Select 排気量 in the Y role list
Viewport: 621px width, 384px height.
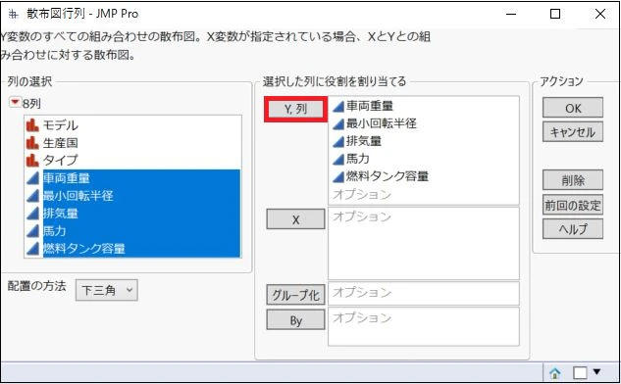[364, 141]
